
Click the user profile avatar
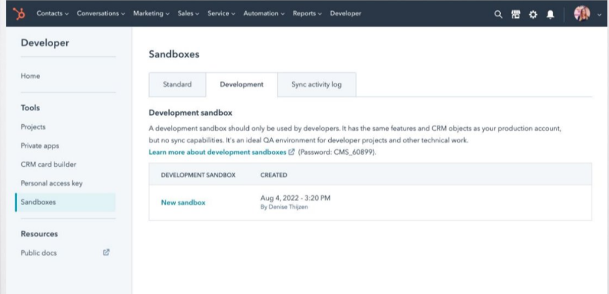pyautogui.click(x=582, y=14)
